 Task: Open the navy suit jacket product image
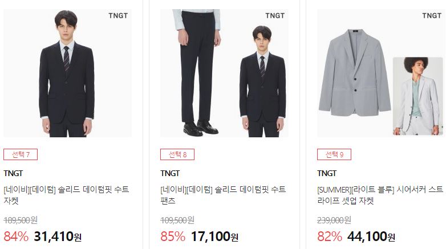point(67,73)
